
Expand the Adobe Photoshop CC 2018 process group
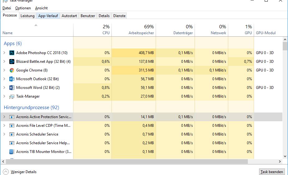[x=4, y=53]
